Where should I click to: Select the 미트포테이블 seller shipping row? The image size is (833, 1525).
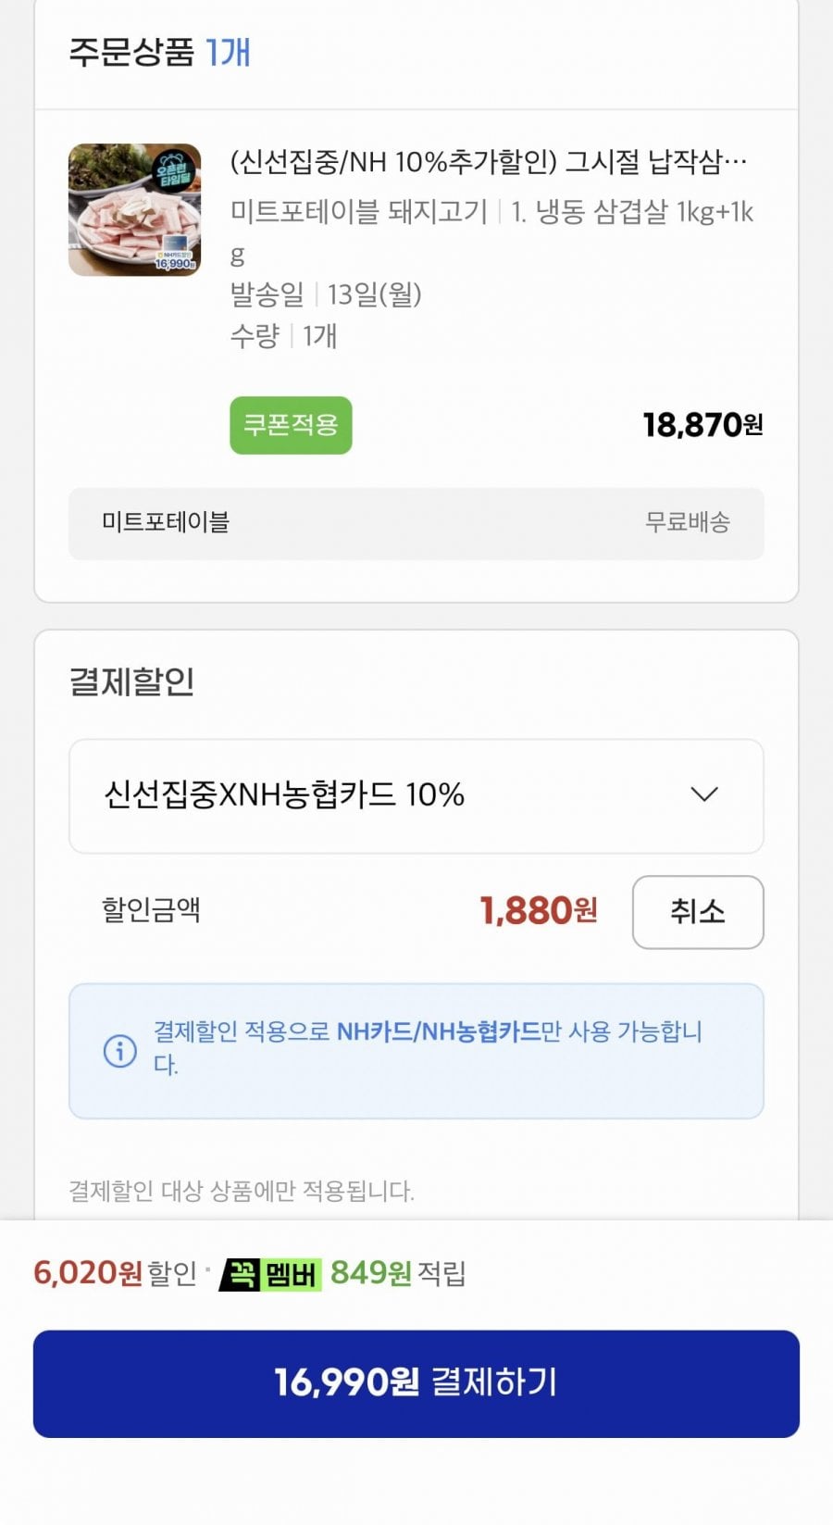416,523
